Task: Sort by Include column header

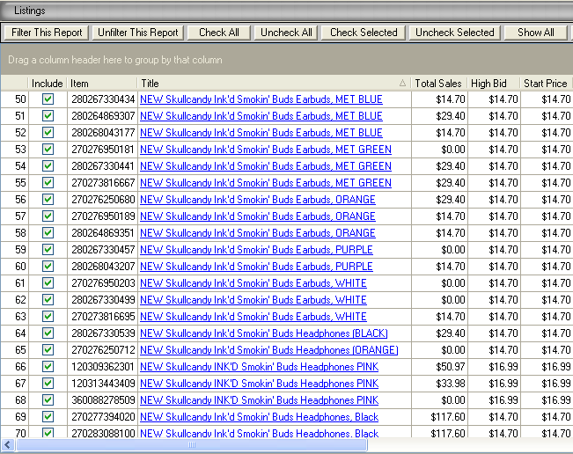Action: (48, 84)
